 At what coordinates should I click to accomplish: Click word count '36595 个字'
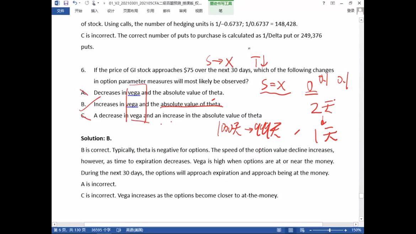(101, 230)
